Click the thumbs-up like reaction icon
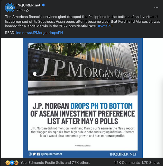 [12, 163]
